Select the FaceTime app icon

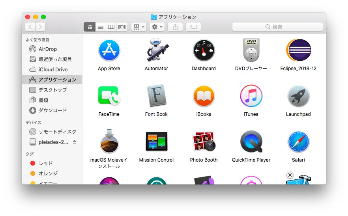pos(109,95)
